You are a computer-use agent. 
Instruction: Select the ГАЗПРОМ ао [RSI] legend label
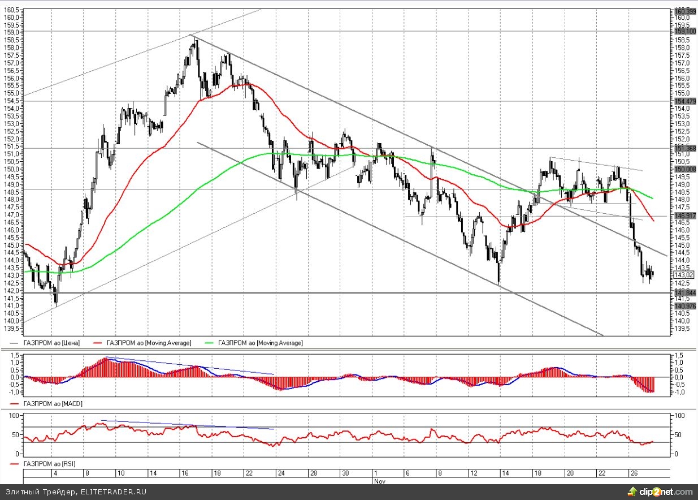pos(49,464)
